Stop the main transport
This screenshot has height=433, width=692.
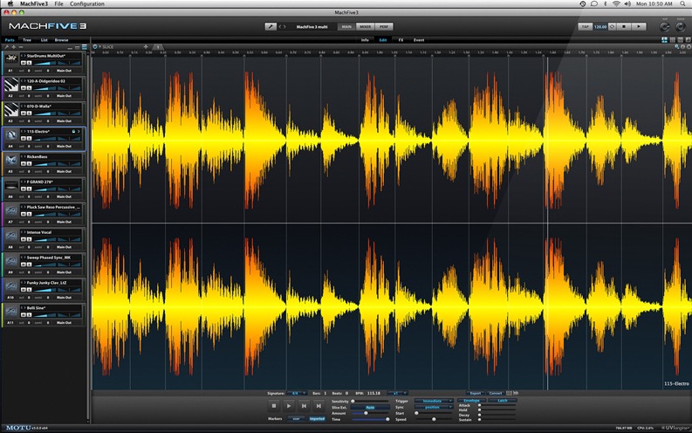624,26
